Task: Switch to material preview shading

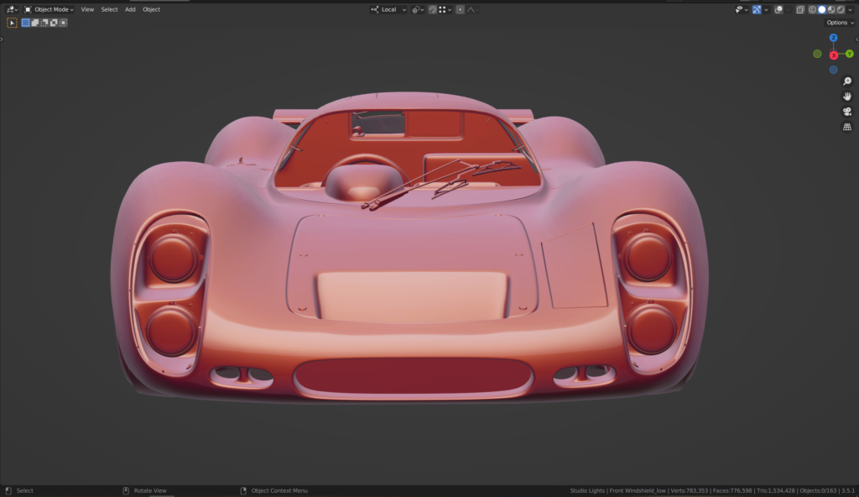Action: point(831,9)
